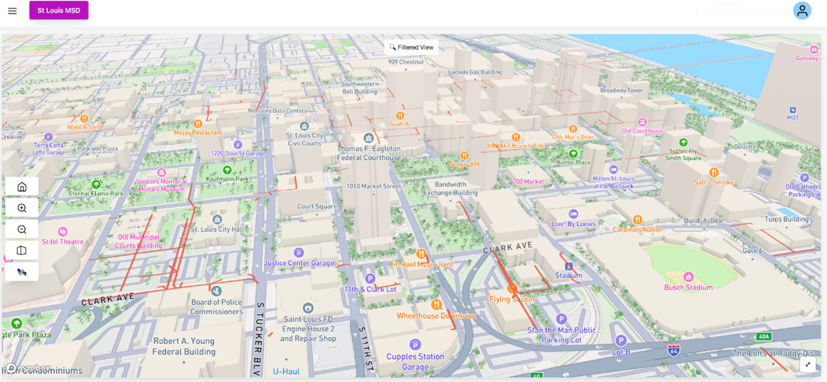
Task: Click the Cardinals Nation restaurant icon
Action: click(x=637, y=220)
